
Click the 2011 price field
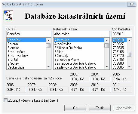122,90
